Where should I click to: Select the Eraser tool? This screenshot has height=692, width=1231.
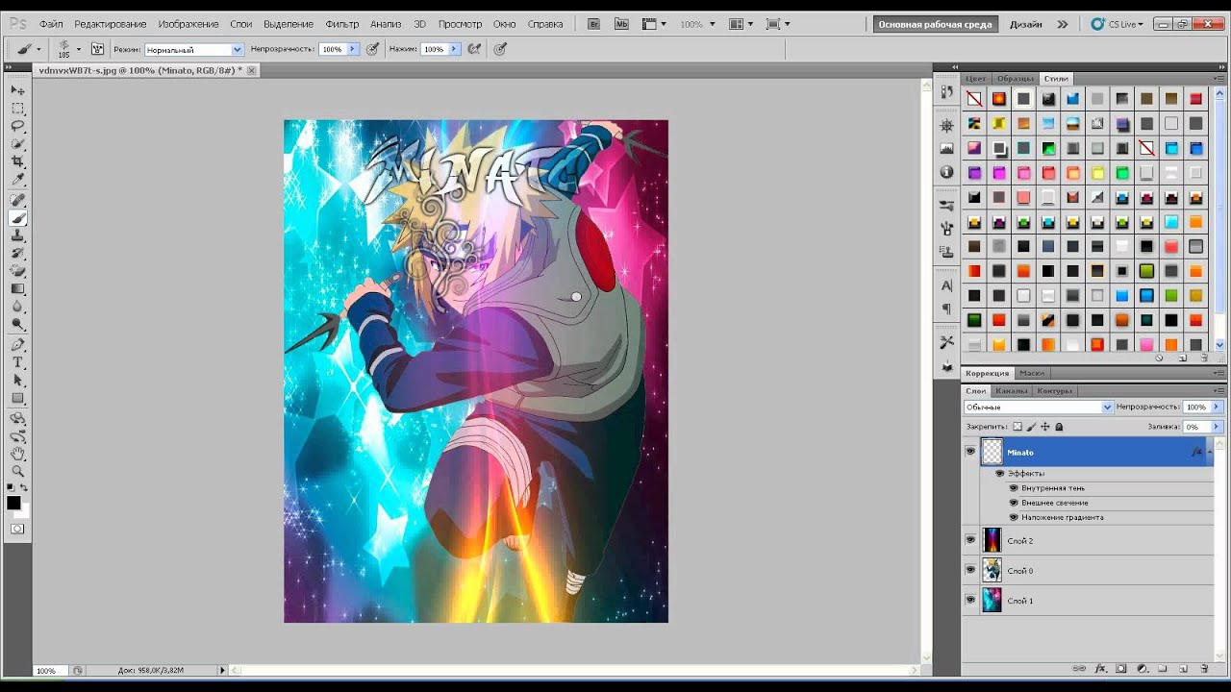click(17, 271)
